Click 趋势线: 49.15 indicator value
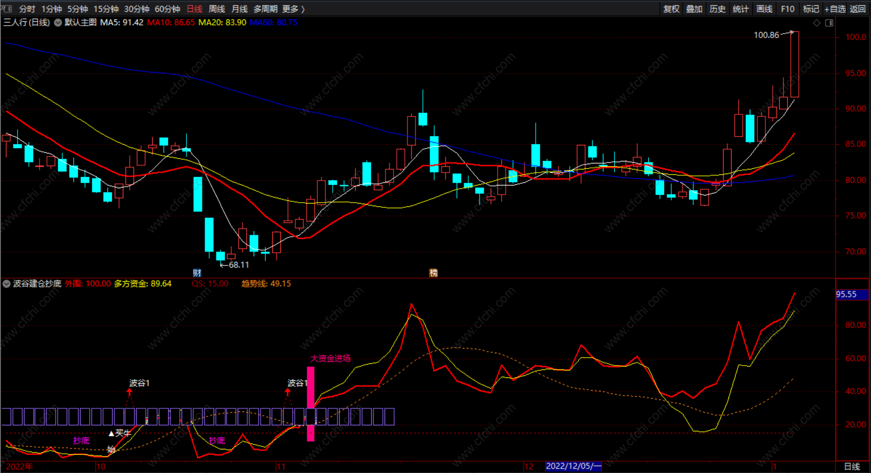 tap(266, 284)
